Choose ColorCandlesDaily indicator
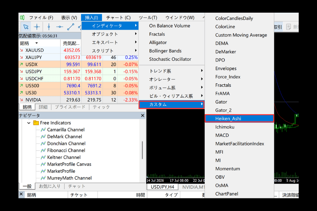317x211 pixels. tap(240, 18)
